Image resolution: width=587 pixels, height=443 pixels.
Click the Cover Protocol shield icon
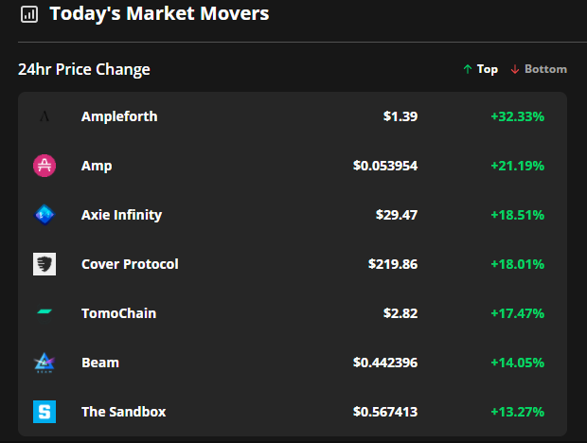coord(44,264)
